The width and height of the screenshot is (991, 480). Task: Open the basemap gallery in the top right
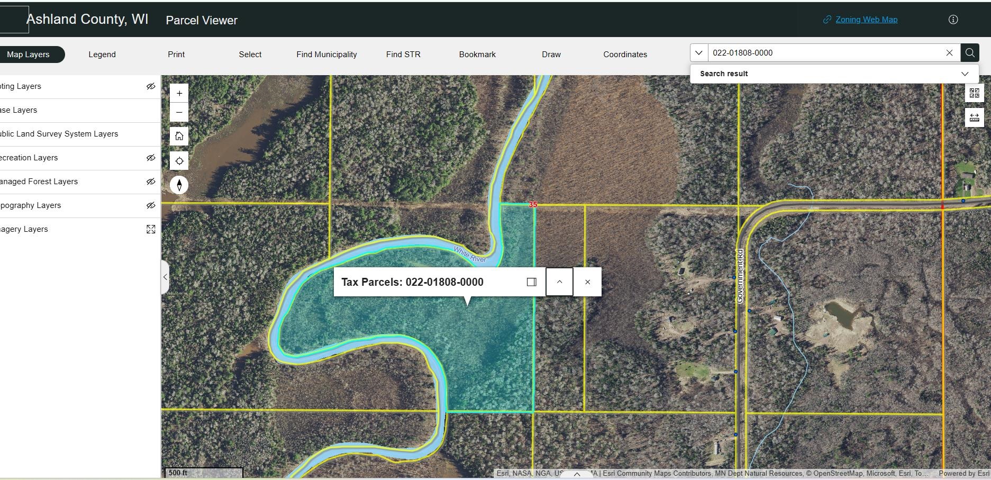975,93
